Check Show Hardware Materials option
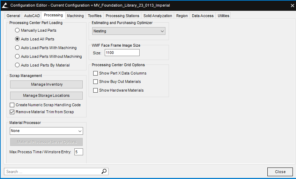 (96, 90)
